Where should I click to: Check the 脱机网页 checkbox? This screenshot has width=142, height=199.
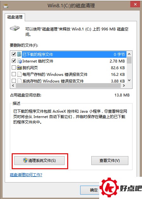point(14,68)
